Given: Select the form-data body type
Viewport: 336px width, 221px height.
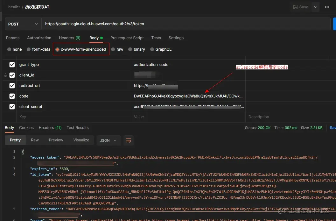Looking at the screenshot, I should [38, 49].
